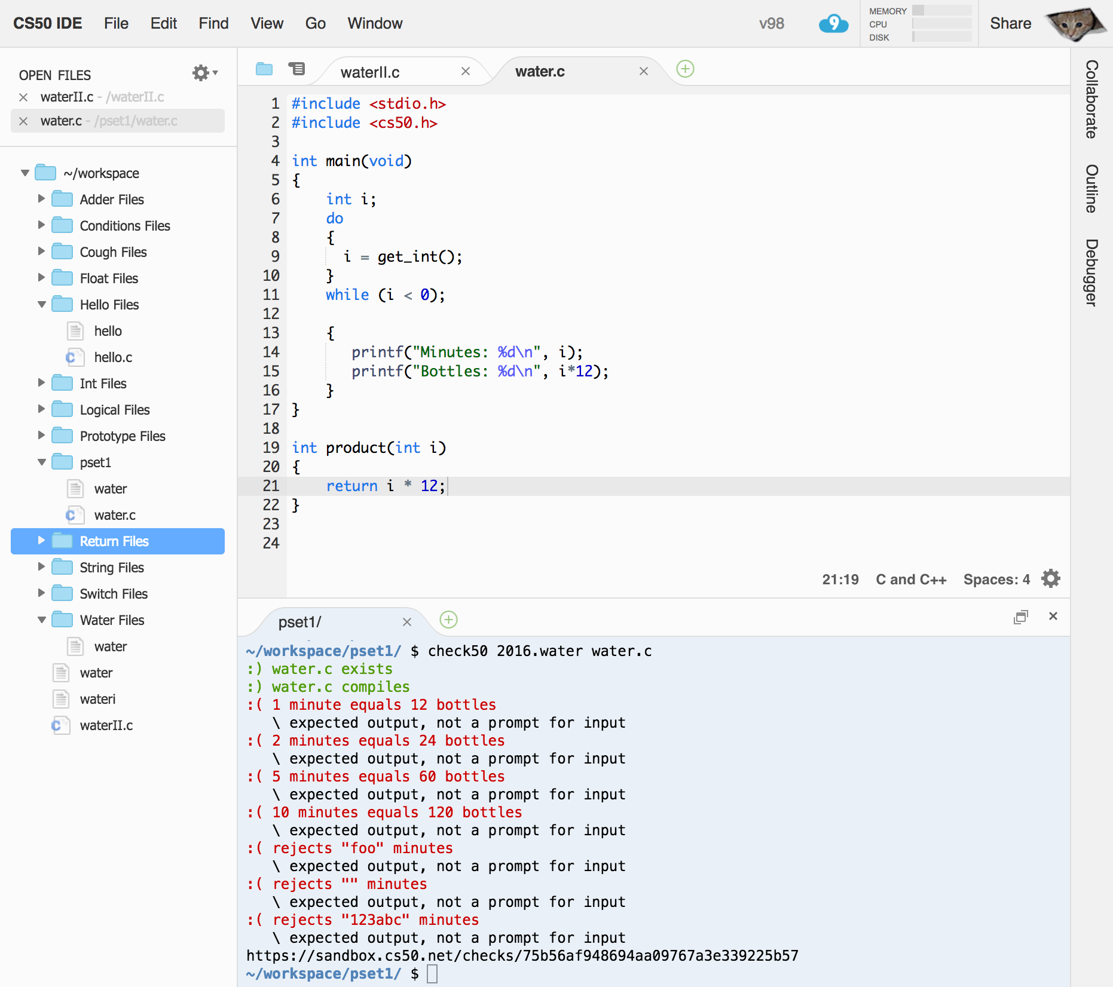1113x987 pixels.
Task: Maximize the terminal panel
Action: [x=1021, y=617]
